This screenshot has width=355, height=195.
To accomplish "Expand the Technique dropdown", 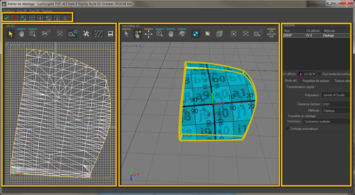I will point(326,122).
